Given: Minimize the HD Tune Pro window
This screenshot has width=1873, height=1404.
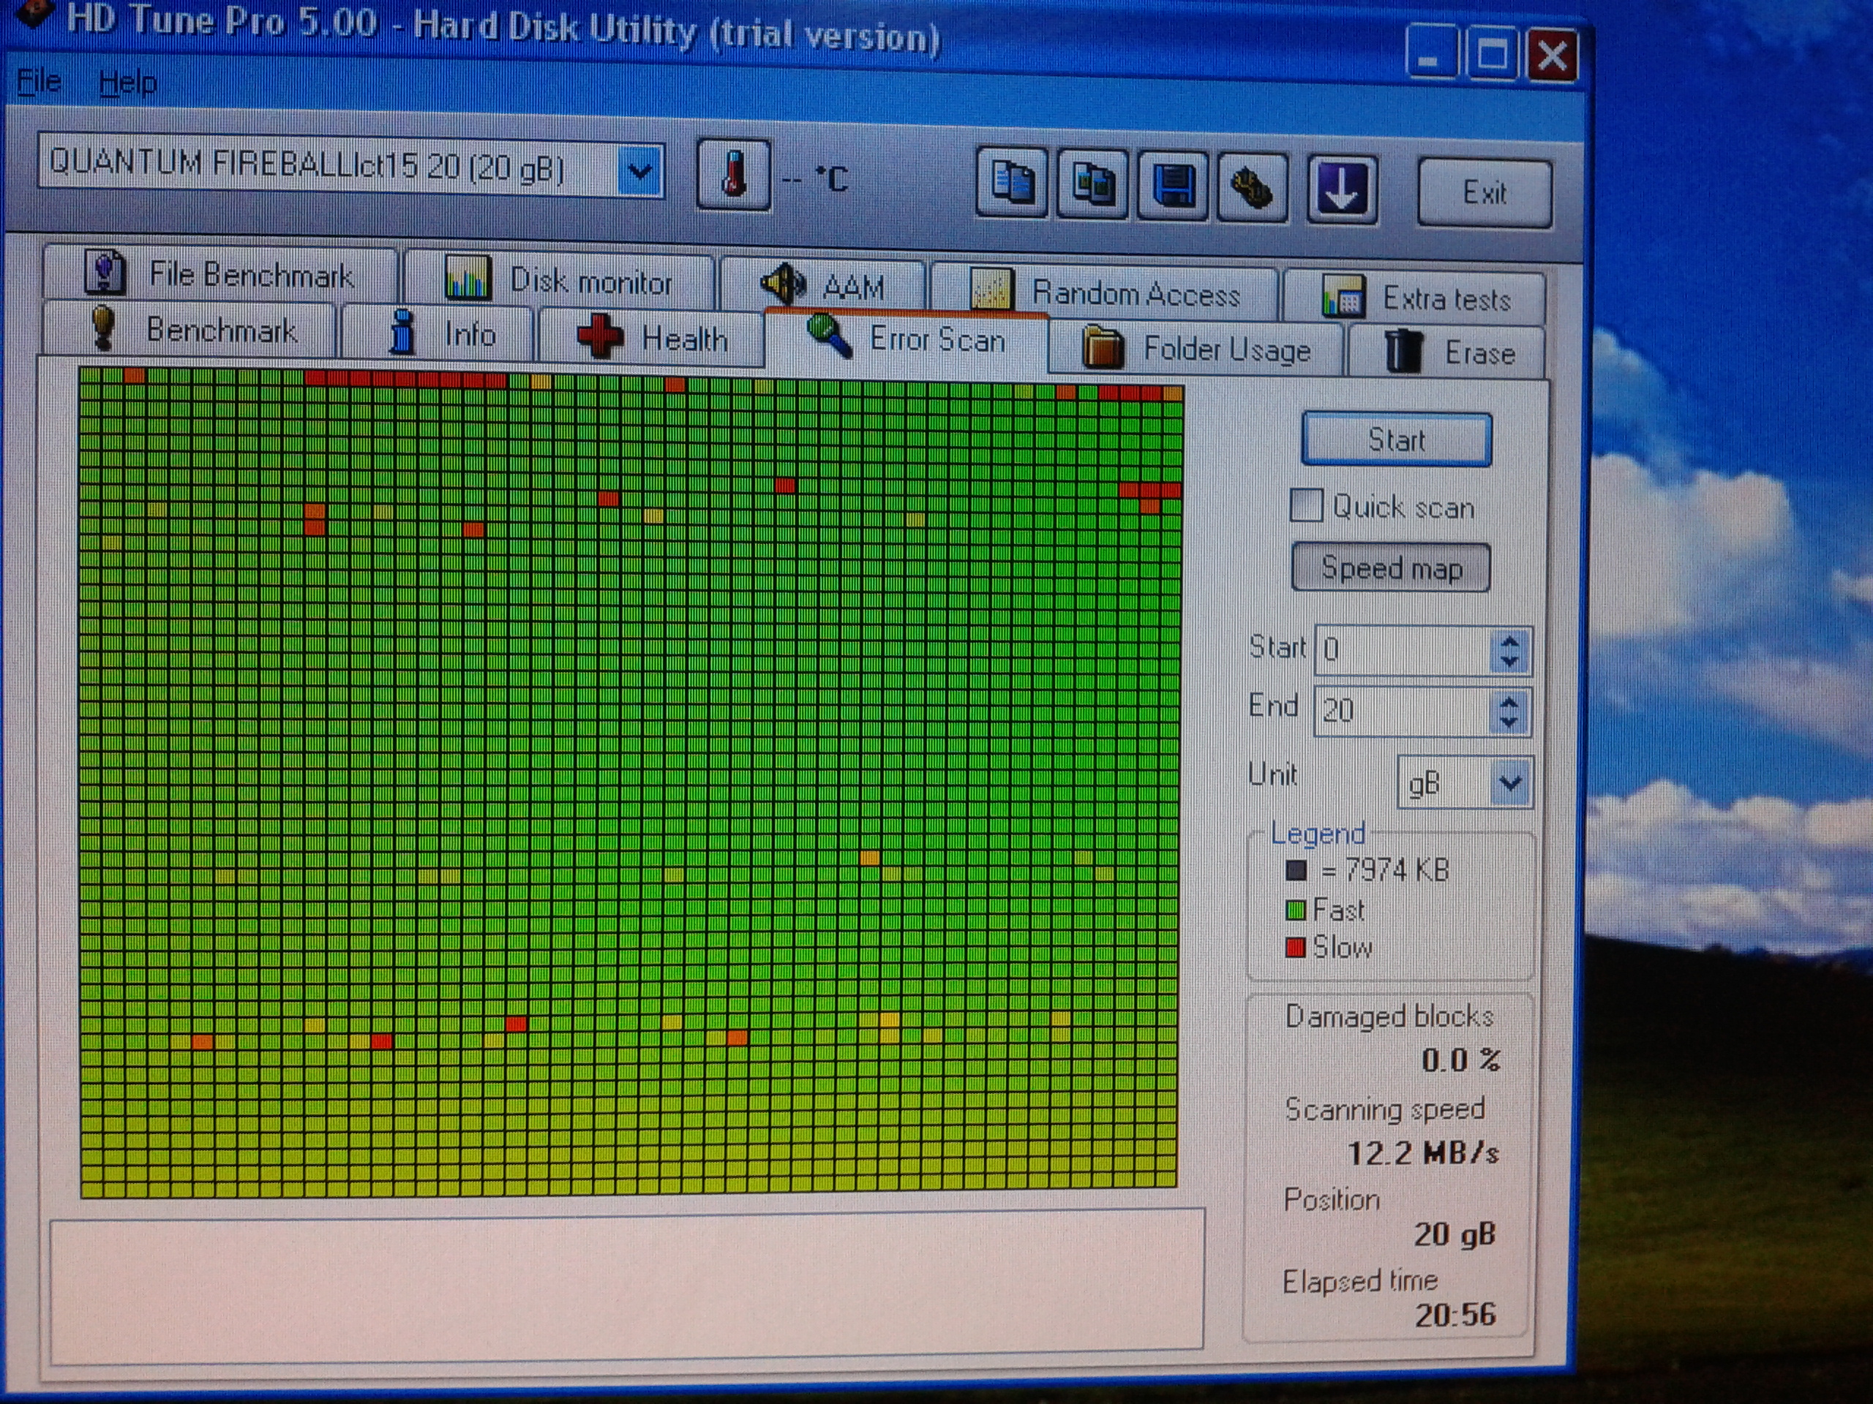Looking at the screenshot, I should pyautogui.click(x=1430, y=53).
